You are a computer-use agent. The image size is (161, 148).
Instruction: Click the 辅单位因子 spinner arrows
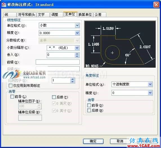point(39,106)
